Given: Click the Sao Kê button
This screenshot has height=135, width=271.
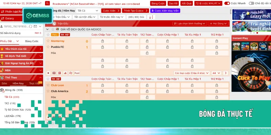Looking at the screenshot, I should pyautogui.click(x=173, y=3).
